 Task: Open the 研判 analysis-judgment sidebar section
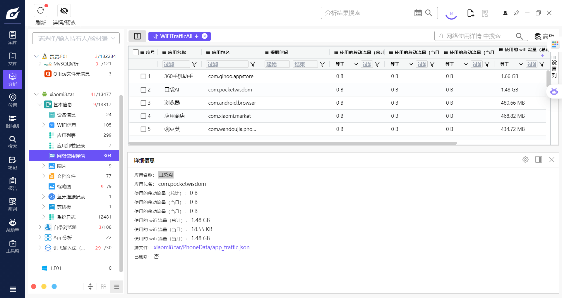[x=13, y=205]
